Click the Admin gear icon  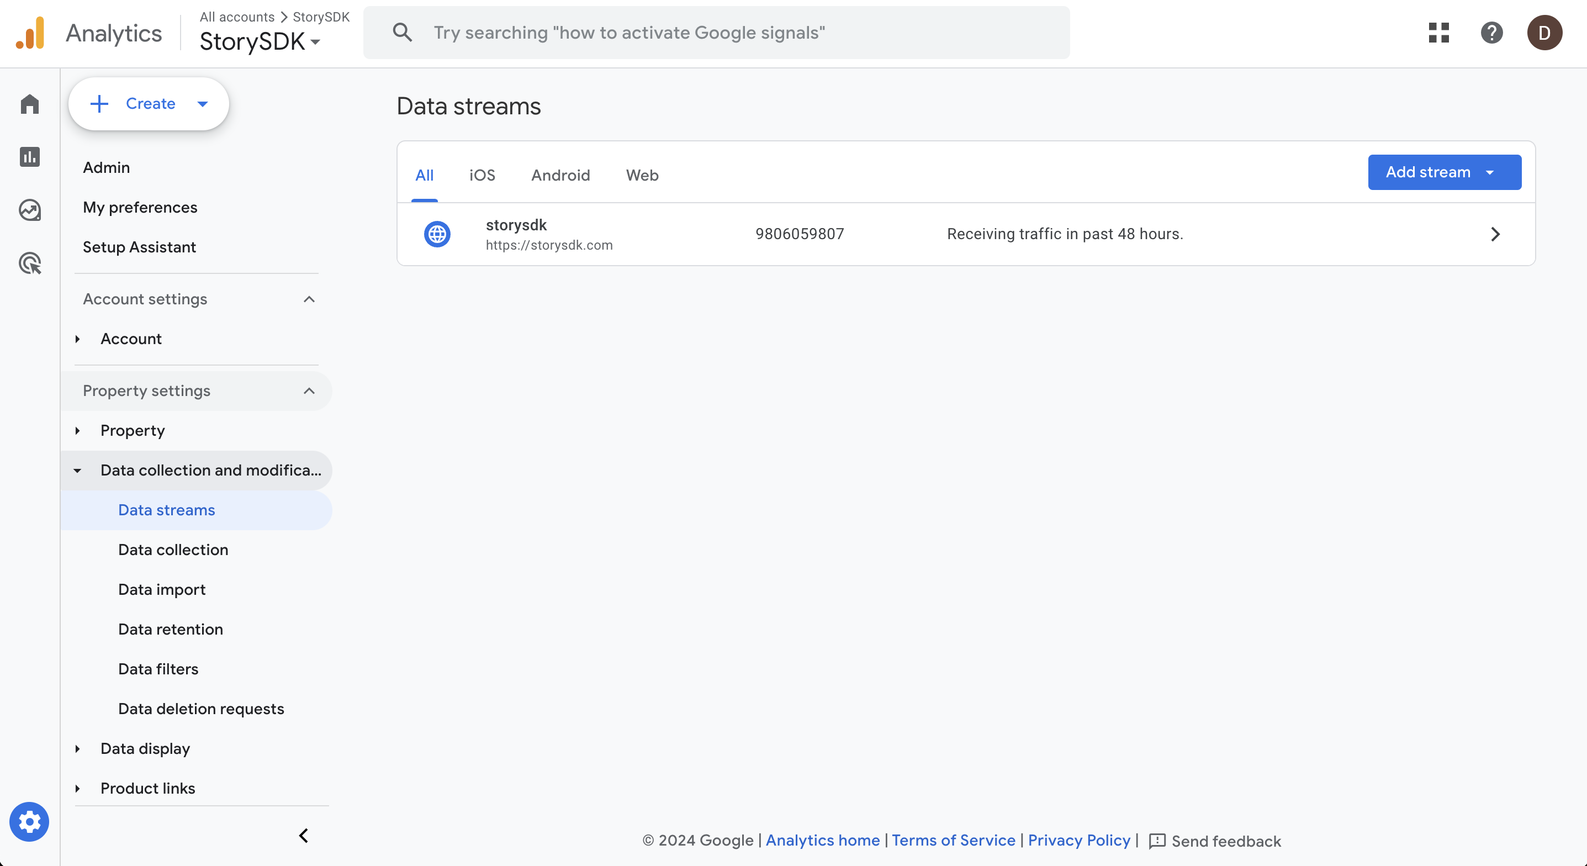(29, 822)
